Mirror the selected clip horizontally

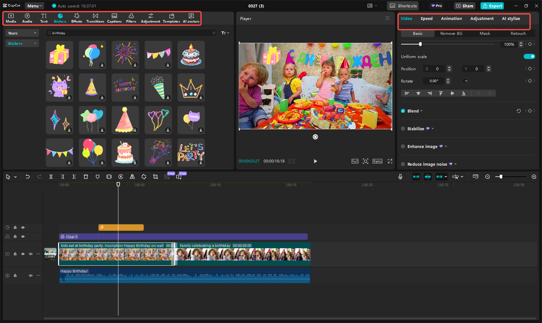(132, 177)
